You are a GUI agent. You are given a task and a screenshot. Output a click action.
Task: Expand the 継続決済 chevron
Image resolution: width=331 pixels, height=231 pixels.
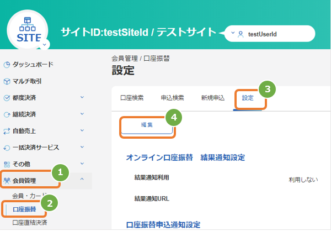(82, 114)
